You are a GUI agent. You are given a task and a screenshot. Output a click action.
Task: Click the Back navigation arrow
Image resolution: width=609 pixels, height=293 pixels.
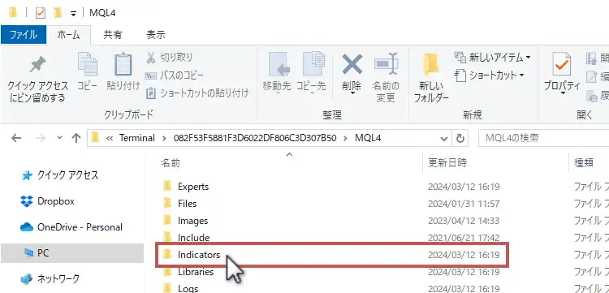tap(16, 138)
